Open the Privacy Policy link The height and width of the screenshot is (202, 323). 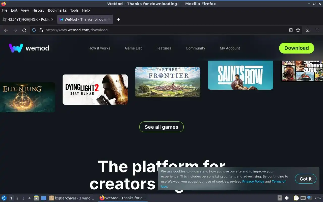253,181
